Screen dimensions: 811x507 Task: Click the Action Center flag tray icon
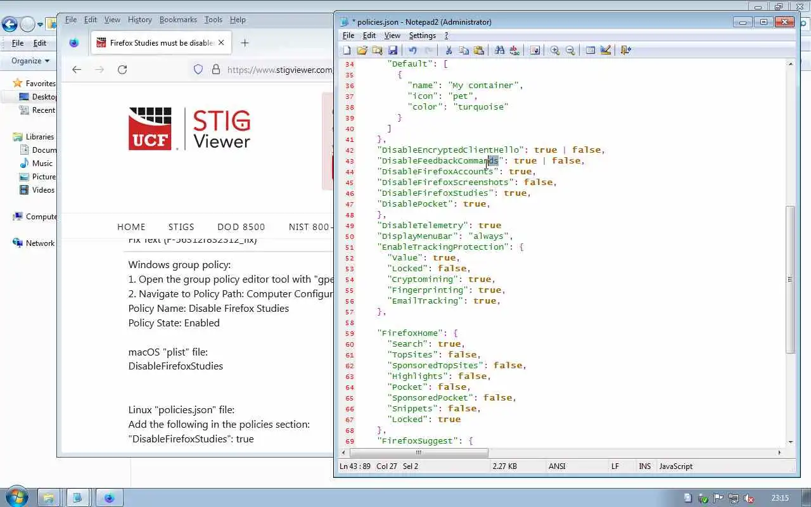point(718,498)
